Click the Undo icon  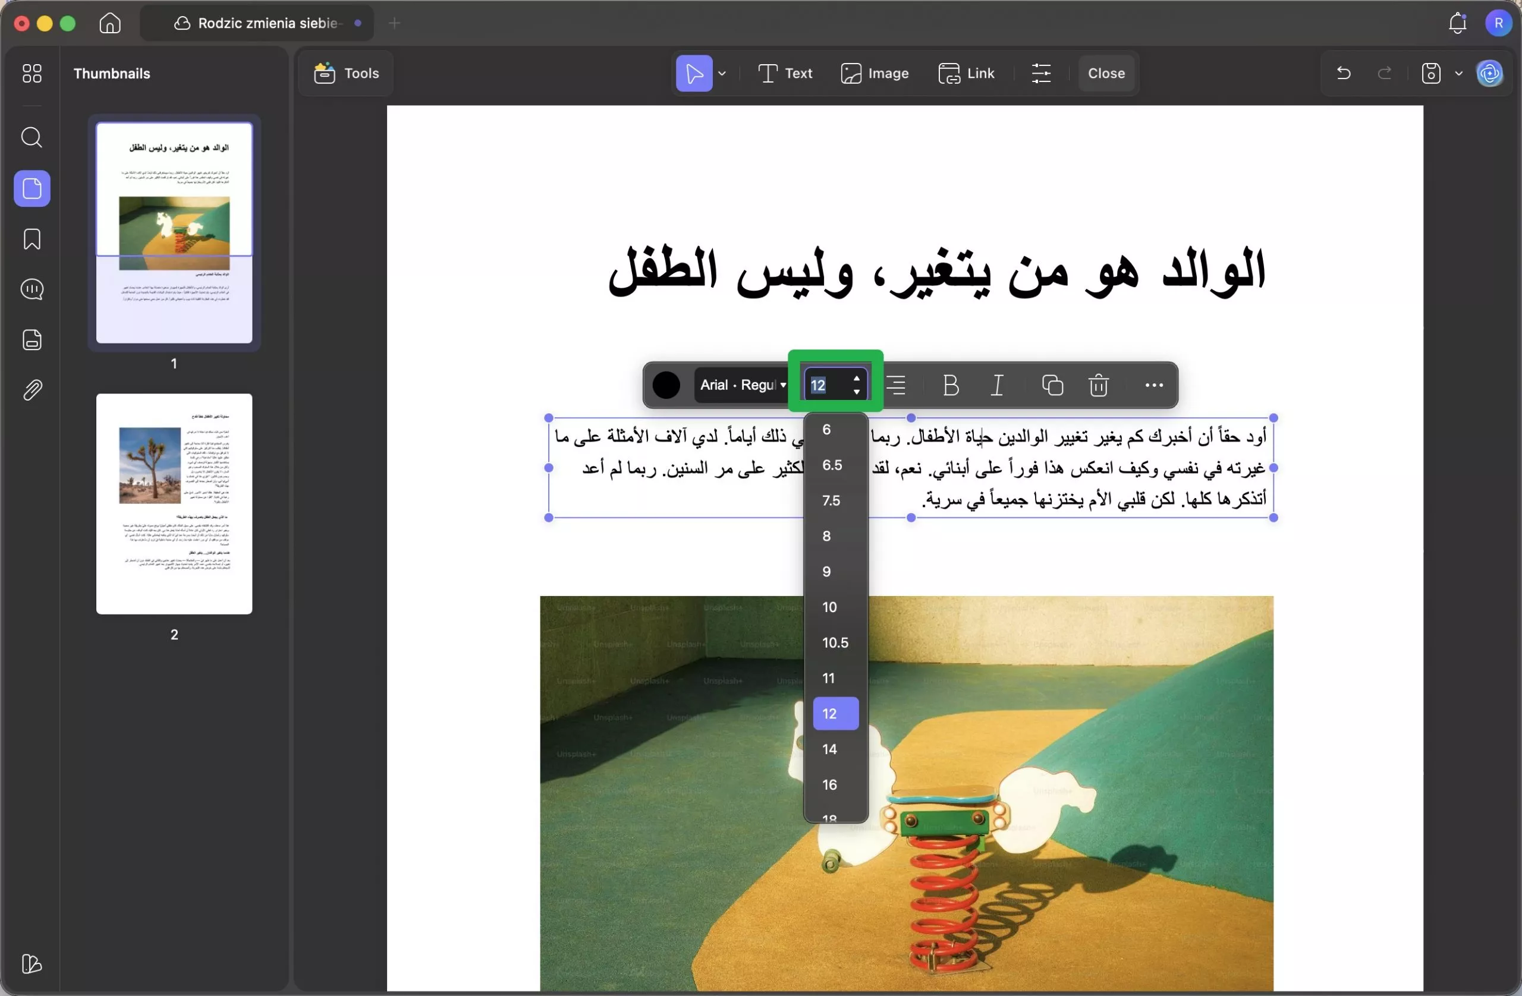pos(1343,73)
